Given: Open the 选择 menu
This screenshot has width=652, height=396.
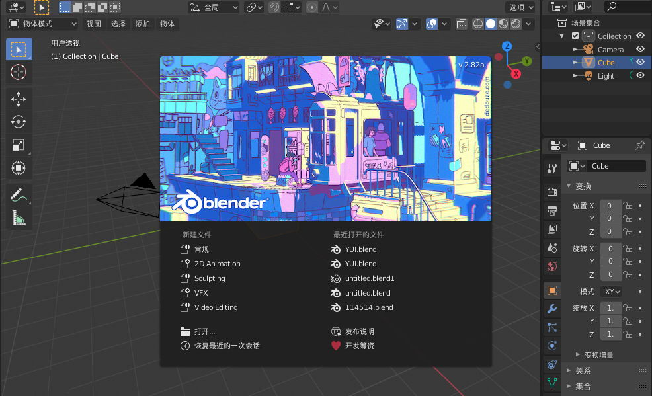Looking at the screenshot, I should click(x=118, y=24).
